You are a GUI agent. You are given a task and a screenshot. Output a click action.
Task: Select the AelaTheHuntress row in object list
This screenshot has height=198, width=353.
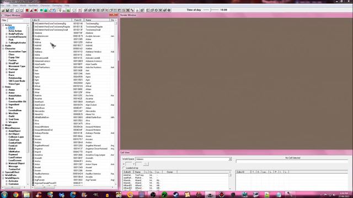73,67
